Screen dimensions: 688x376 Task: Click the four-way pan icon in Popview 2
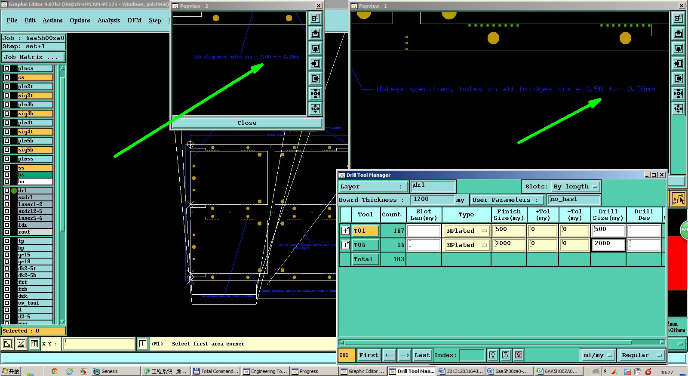315,108
